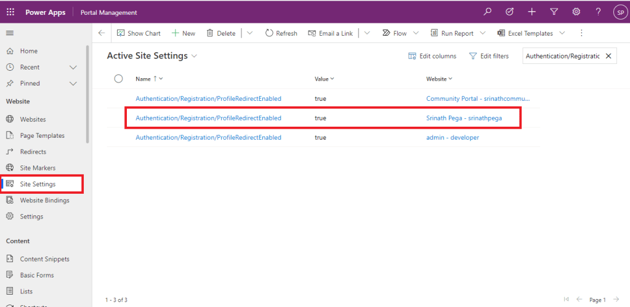Open more commands ellipsis menu

(x=581, y=33)
